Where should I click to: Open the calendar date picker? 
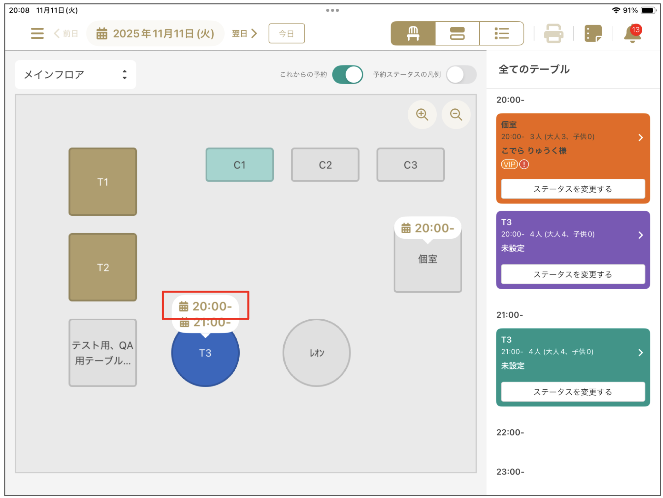[155, 34]
